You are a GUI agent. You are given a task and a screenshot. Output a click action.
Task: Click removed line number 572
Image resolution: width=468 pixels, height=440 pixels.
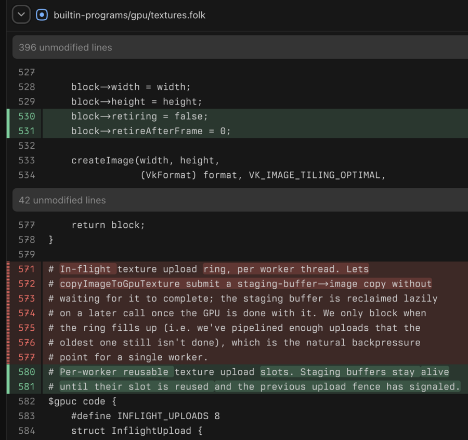(27, 283)
